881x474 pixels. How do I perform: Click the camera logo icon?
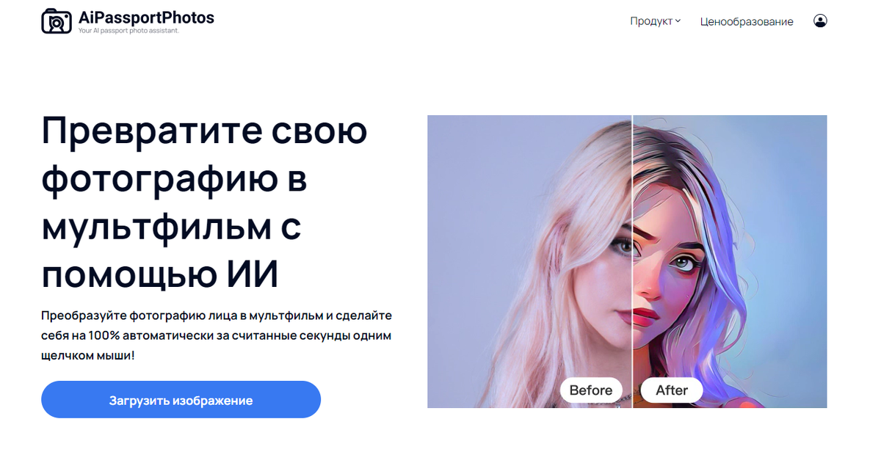pos(56,21)
